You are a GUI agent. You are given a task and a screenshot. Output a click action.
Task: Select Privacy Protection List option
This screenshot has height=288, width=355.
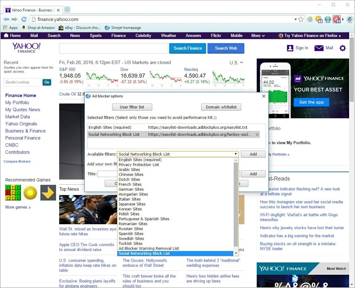139,165
